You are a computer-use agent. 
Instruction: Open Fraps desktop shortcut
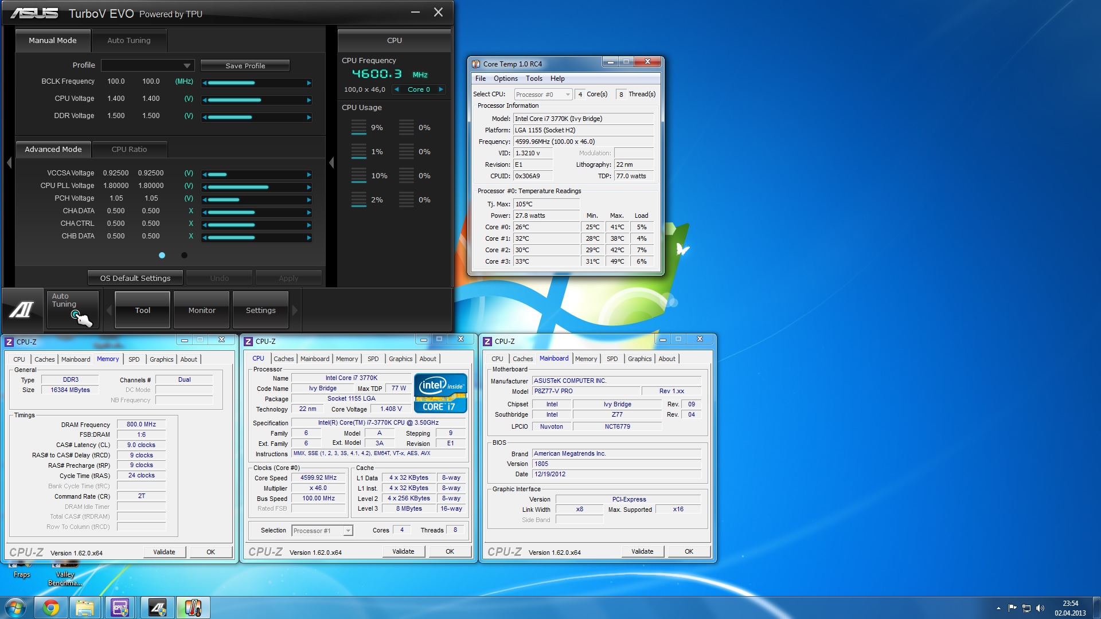(22, 571)
